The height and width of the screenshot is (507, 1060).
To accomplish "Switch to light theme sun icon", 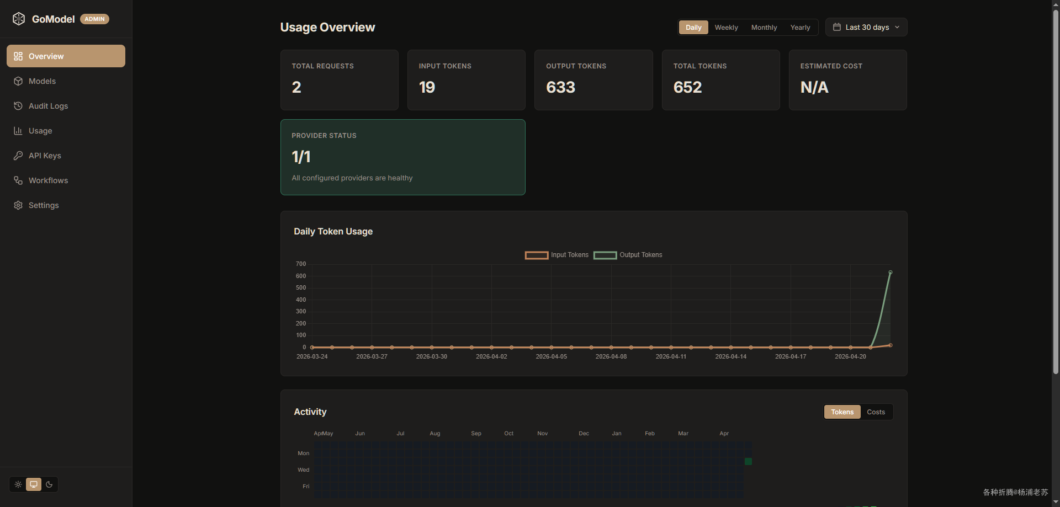I will 18,484.
